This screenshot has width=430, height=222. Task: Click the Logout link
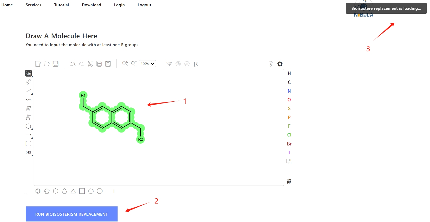(144, 5)
